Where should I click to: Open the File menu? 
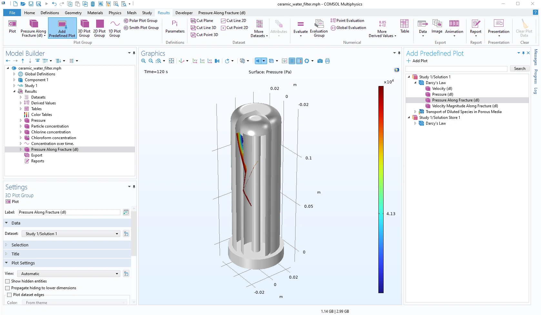pyautogui.click(x=12, y=13)
